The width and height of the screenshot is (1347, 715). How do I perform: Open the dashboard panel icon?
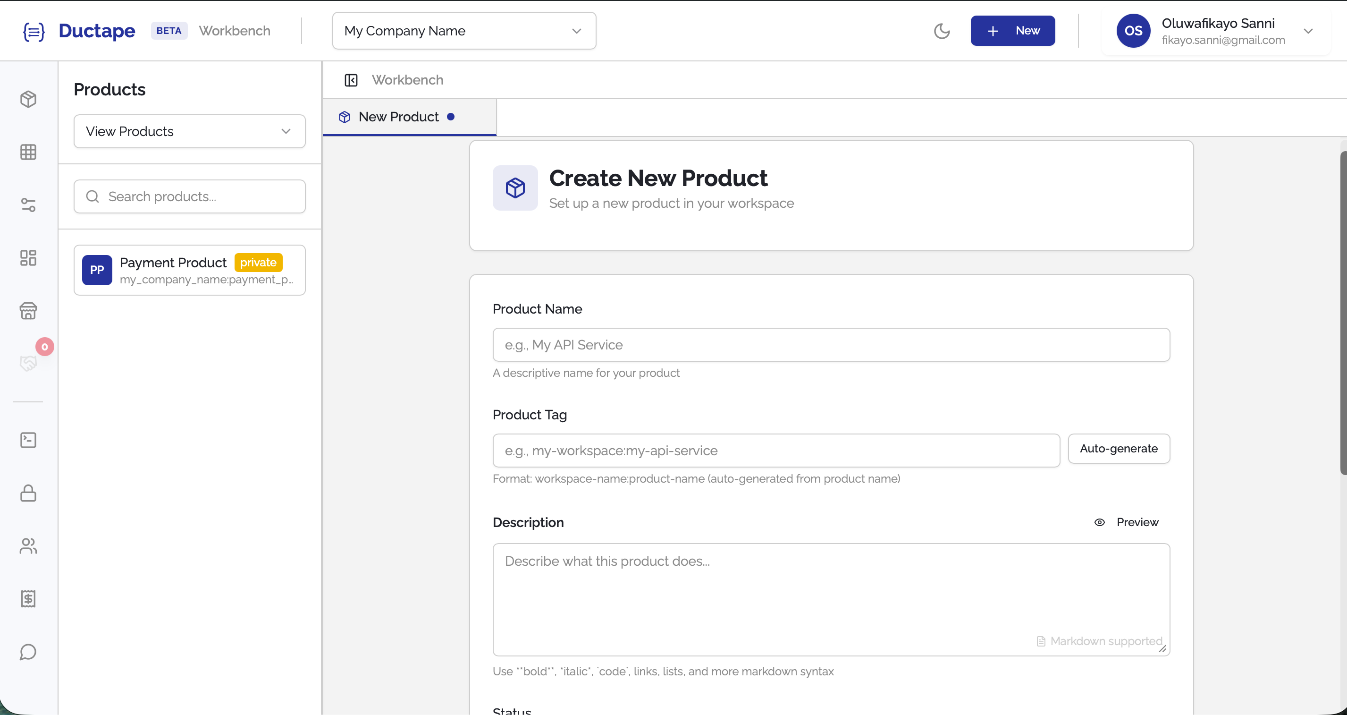pyautogui.click(x=28, y=257)
